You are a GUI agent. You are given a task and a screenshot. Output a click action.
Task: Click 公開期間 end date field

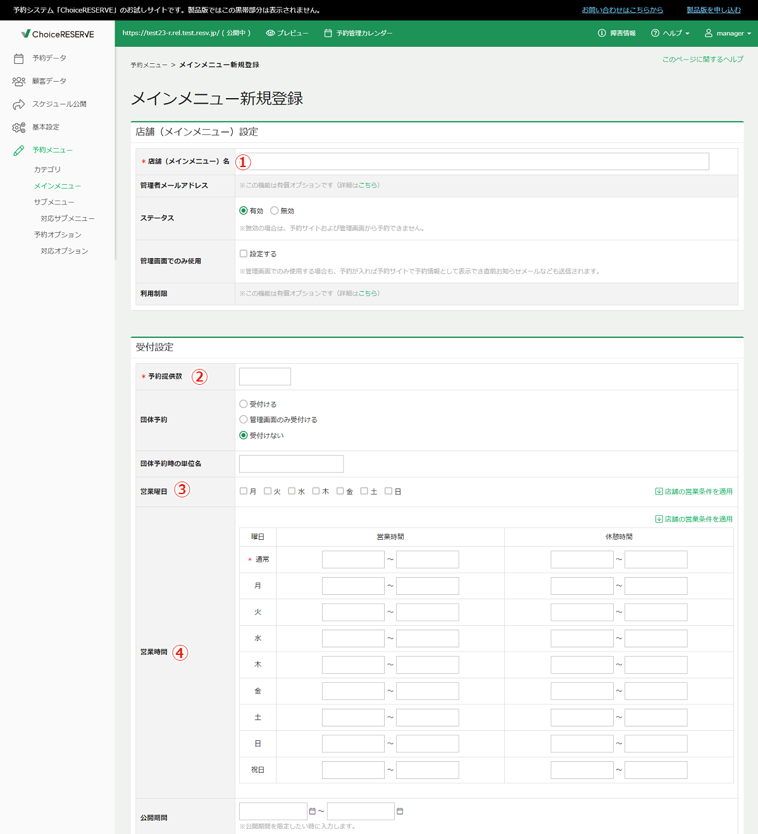click(x=361, y=811)
